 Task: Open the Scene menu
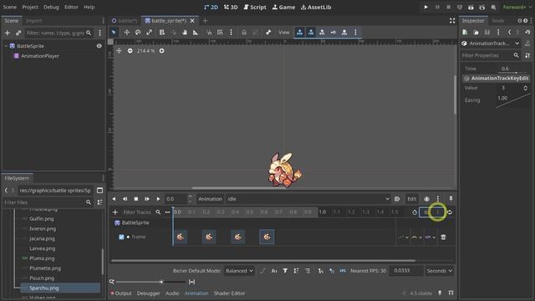coord(9,8)
